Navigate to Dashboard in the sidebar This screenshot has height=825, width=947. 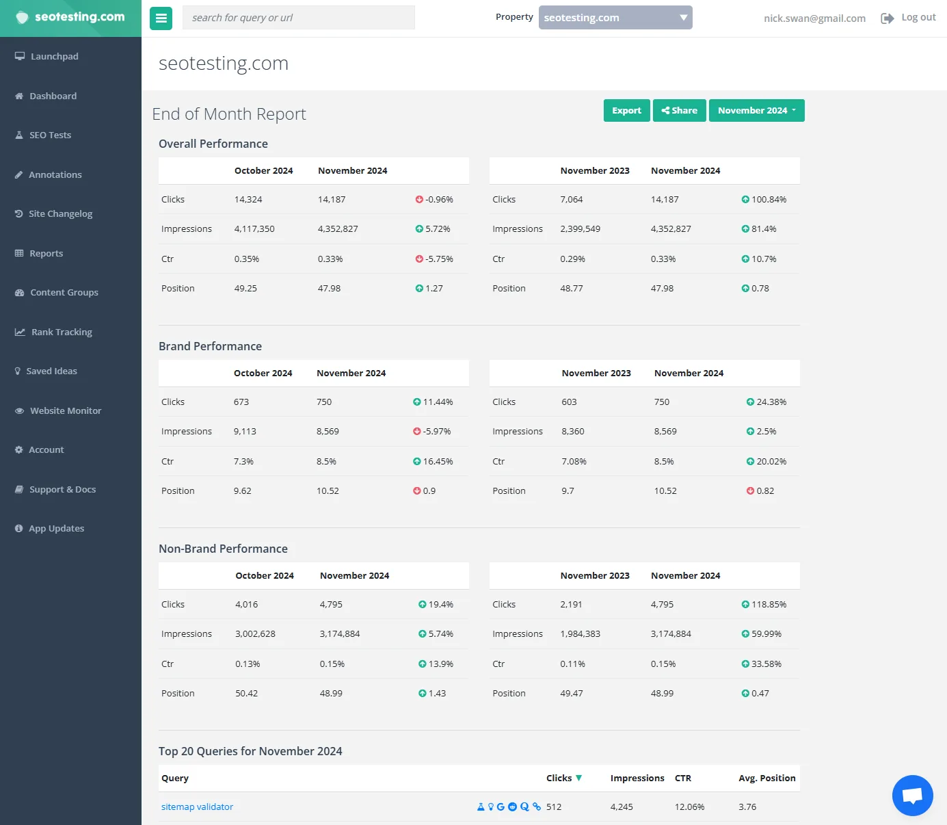pyautogui.click(x=52, y=96)
